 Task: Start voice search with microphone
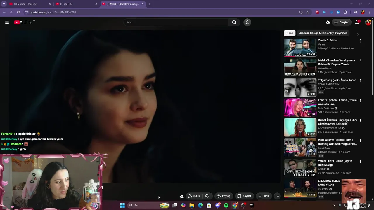point(247,22)
